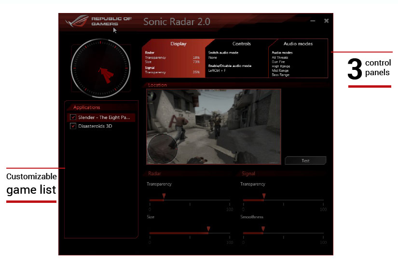
Task: Click the Signal Transparency 25% value
Action: pos(196,72)
